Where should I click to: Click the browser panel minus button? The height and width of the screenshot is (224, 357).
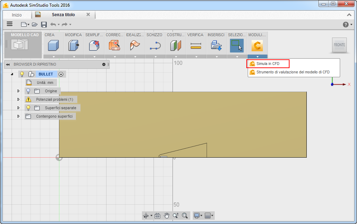click(x=104, y=65)
